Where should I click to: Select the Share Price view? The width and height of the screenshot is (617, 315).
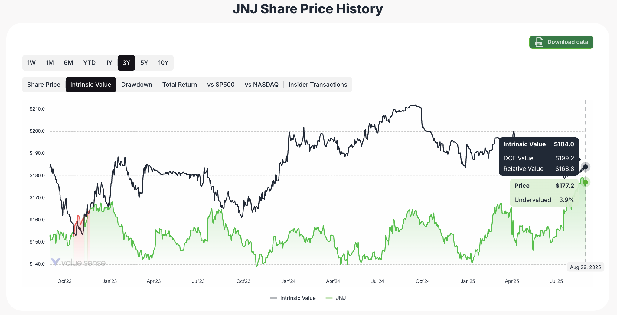pyautogui.click(x=44, y=85)
